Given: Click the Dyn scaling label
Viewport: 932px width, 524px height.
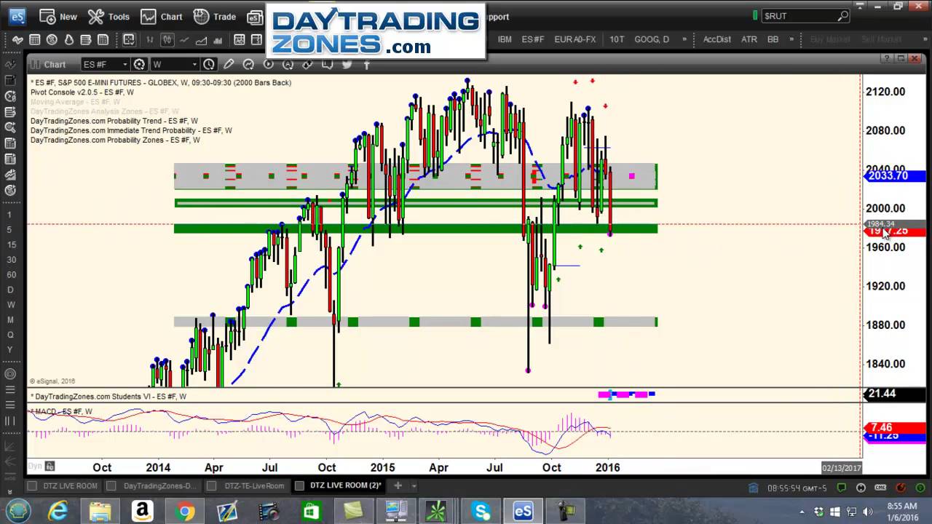Looking at the screenshot, I should tap(34, 466).
